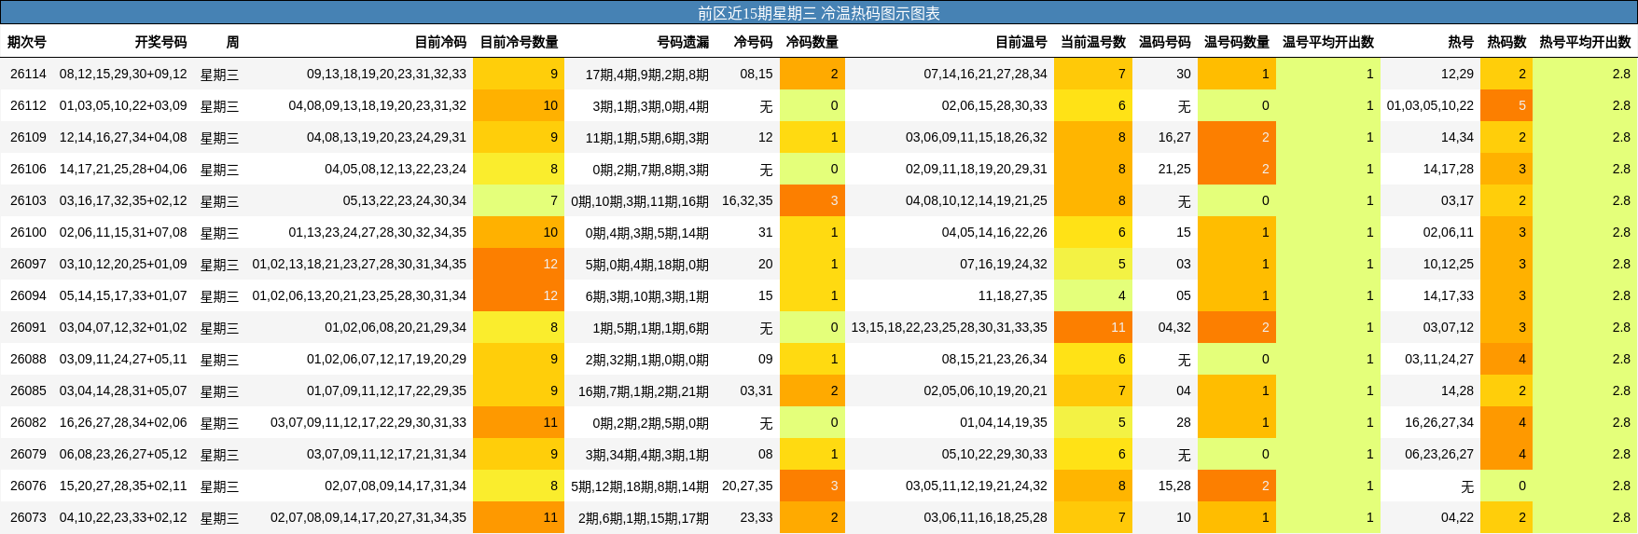Select draw numbers 15,20,27,28,35+02,11
The height and width of the screenshot is (534, 1638).
(123, 486)
